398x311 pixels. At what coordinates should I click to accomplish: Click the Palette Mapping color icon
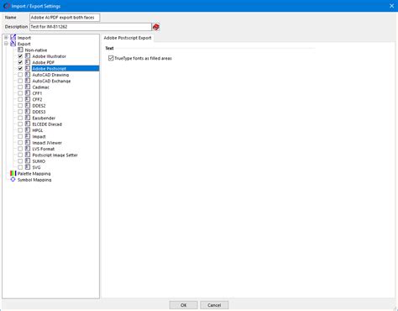point(13,173)
